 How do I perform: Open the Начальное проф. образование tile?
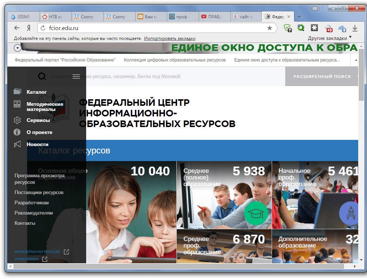point(315,195)
